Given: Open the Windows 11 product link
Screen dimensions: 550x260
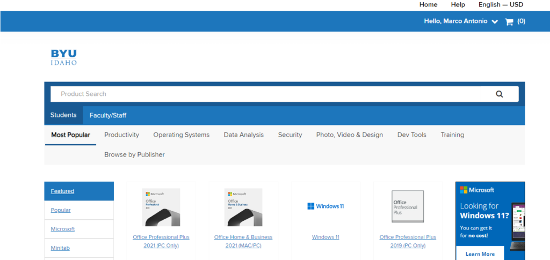Looking at the screenshot, I should (325, 237).
